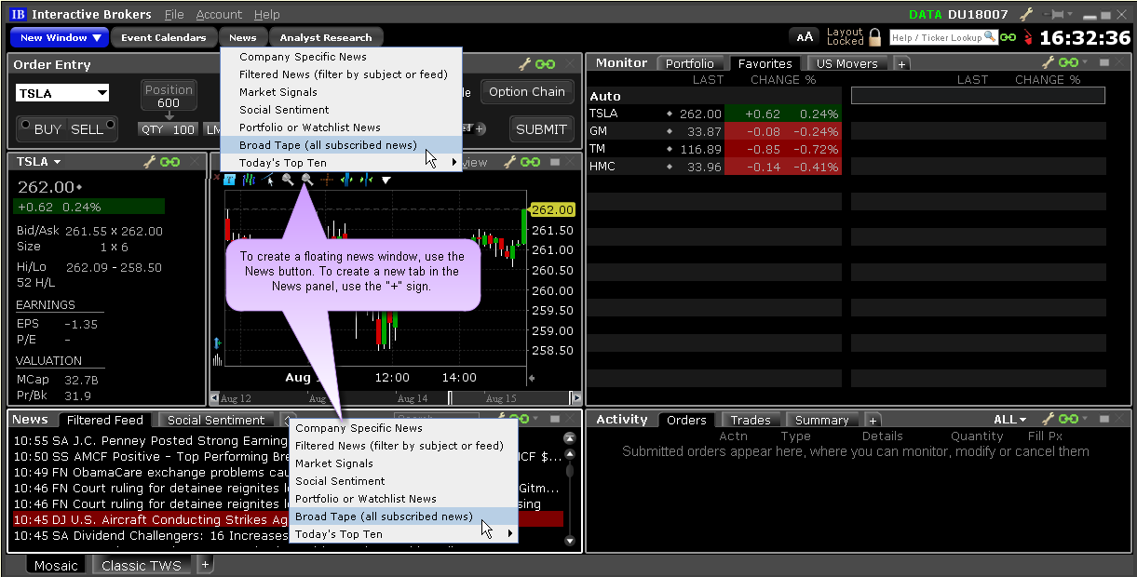Select the BUY radio button
This screenshot has height=577, width=1137.
(x=24, y=125)
